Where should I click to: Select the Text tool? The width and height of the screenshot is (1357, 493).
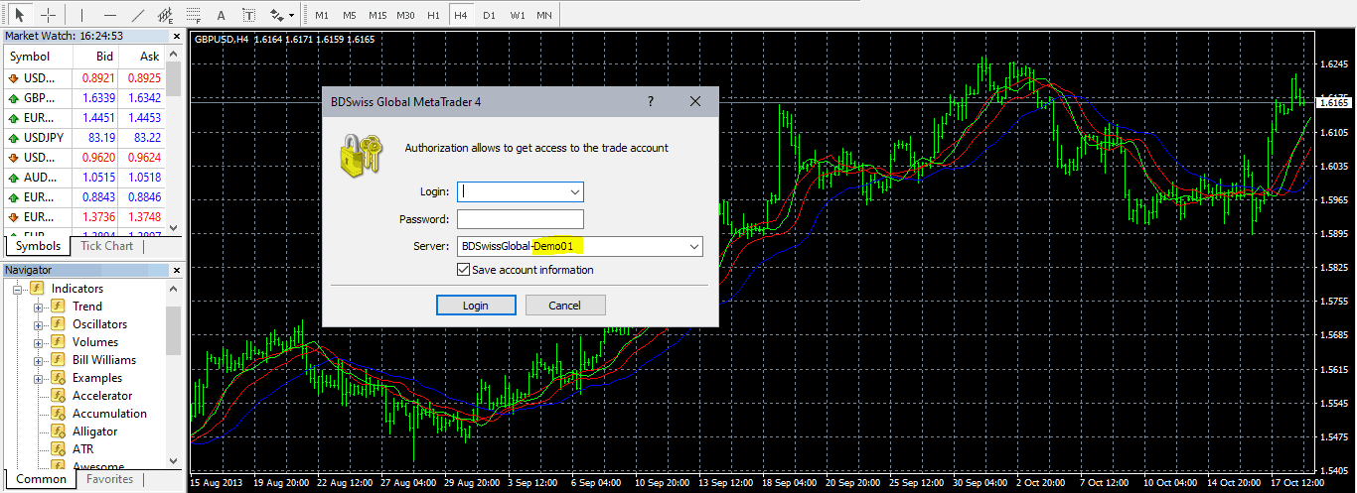(x=221, y=15)
